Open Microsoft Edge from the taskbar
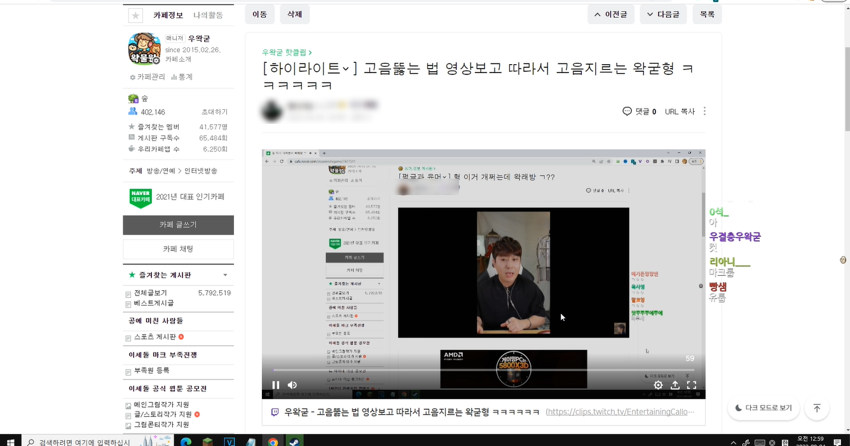 point(186,442)
